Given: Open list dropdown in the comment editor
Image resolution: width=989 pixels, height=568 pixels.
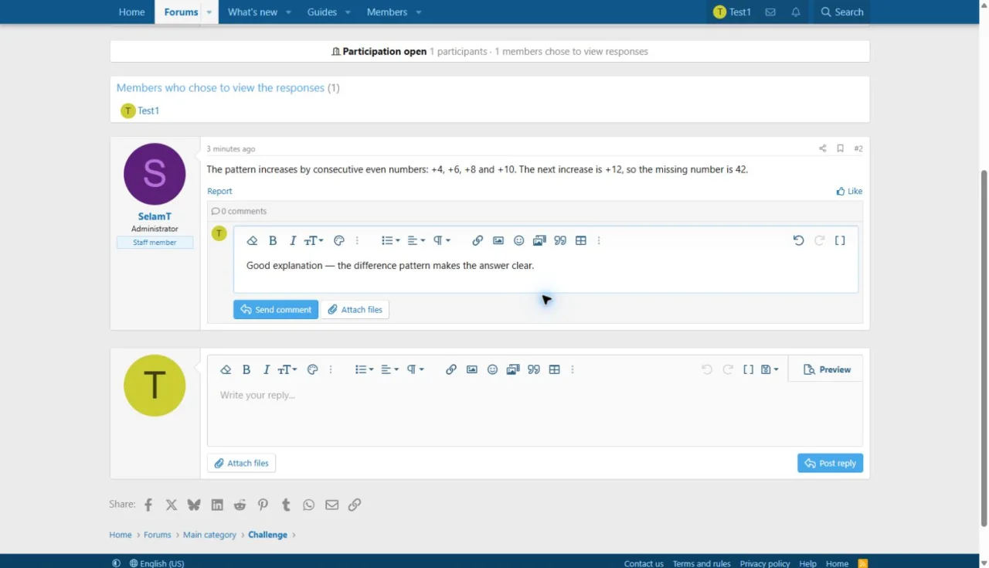Looking at the screenshot, I should click(391, 241).
